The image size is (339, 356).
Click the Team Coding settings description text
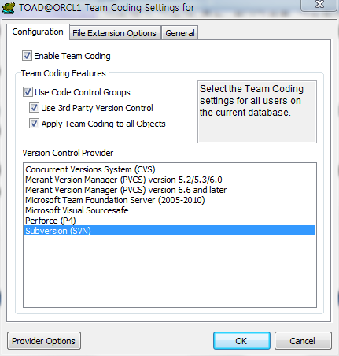point(252,101)
